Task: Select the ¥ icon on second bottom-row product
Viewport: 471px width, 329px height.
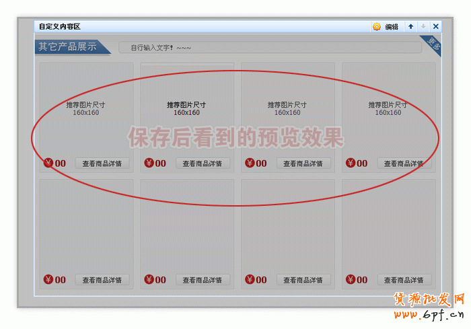Action: (x=149, y=280)
